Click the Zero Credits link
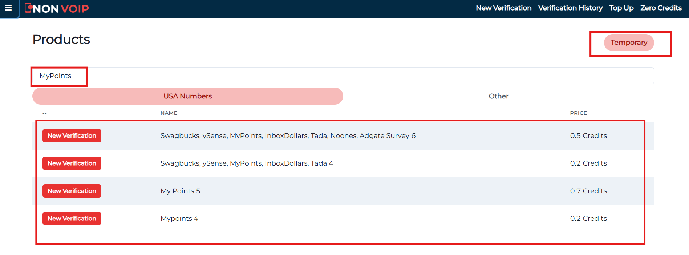This screenshot has height=255, width=689. (661, 8)
